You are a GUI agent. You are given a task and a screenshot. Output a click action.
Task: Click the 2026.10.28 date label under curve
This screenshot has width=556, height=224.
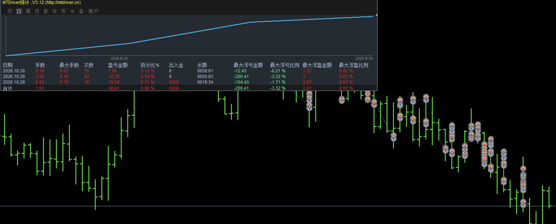tap(119, 58)
